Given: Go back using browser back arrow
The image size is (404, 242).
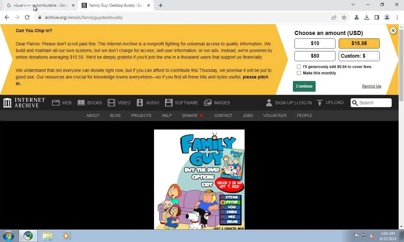Looking at the screenshot, I should 7,17.
